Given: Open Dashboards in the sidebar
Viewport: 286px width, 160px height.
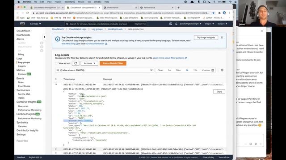Looking at the screenshot, I should coord(23,35).
